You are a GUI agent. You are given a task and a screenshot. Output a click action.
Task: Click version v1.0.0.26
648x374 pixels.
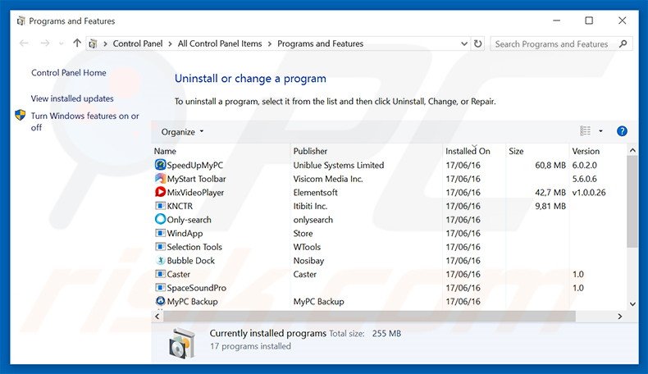click(x=589, y=193)
